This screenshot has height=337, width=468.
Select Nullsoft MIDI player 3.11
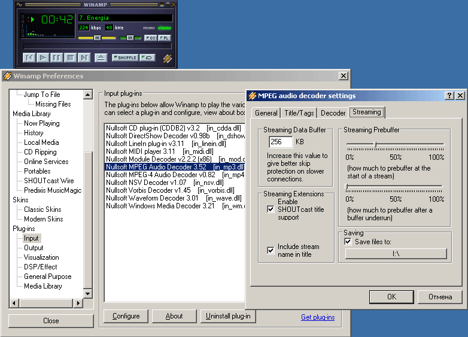(174, 151)
